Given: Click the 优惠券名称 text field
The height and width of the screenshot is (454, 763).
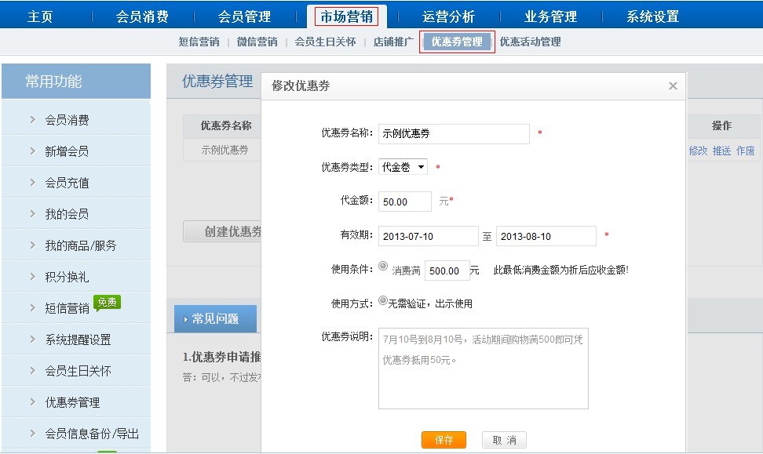Looking at the screenshot, I should (x=454, y=134).
